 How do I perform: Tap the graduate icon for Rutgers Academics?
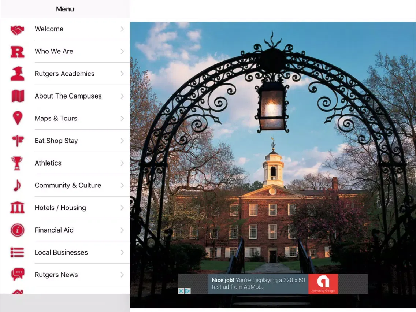point(17,74)
